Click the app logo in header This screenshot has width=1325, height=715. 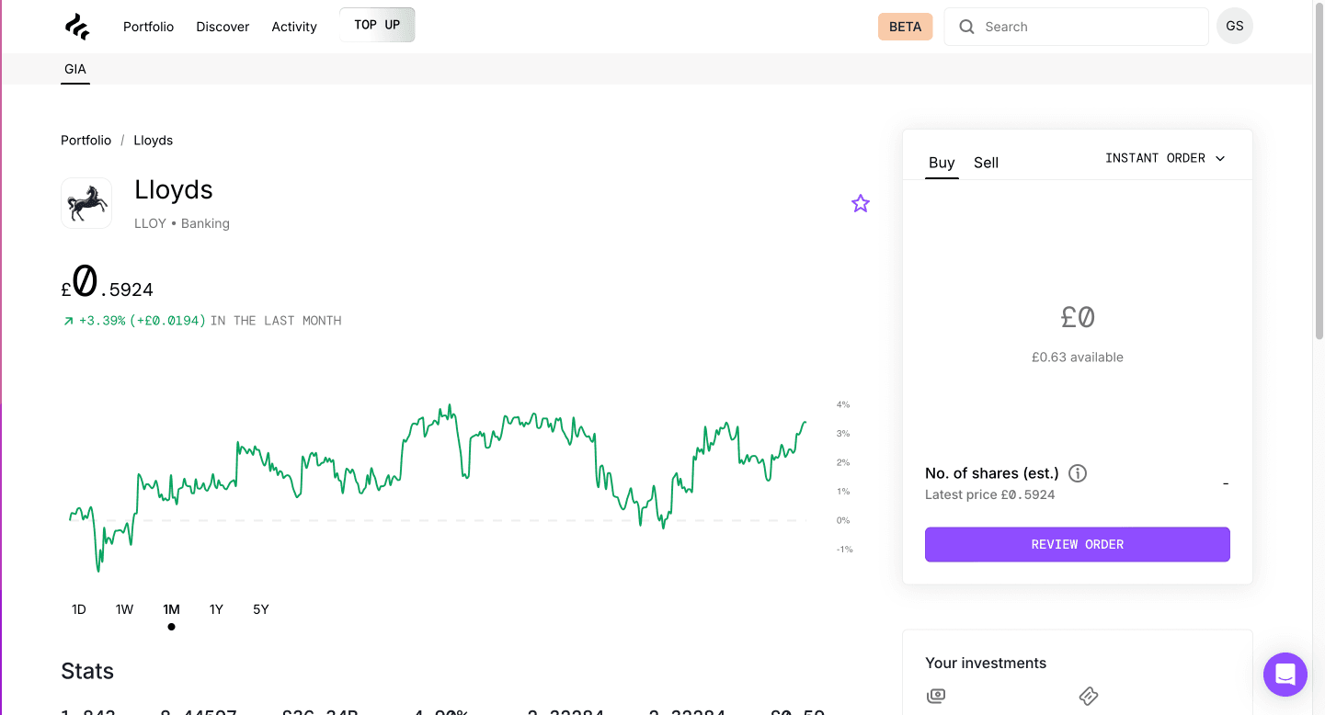77,27
